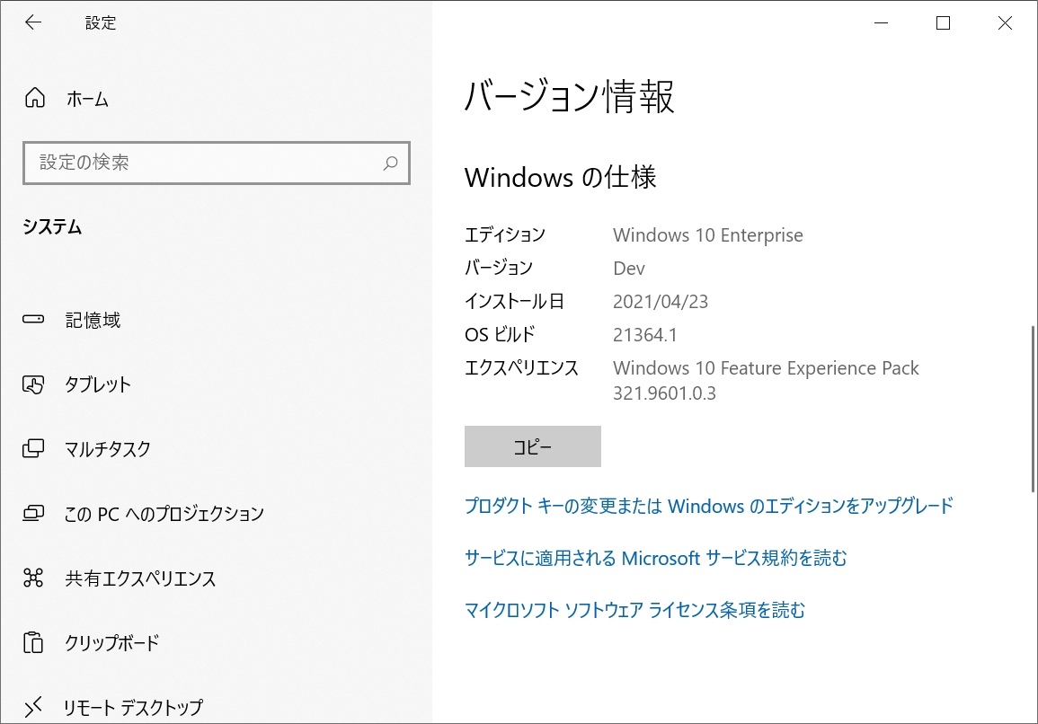Click the コピー button

(x=532, y=446)
